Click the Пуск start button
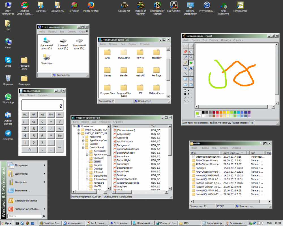Viewport: 283px width, 226px height. [x=7, y=223]
